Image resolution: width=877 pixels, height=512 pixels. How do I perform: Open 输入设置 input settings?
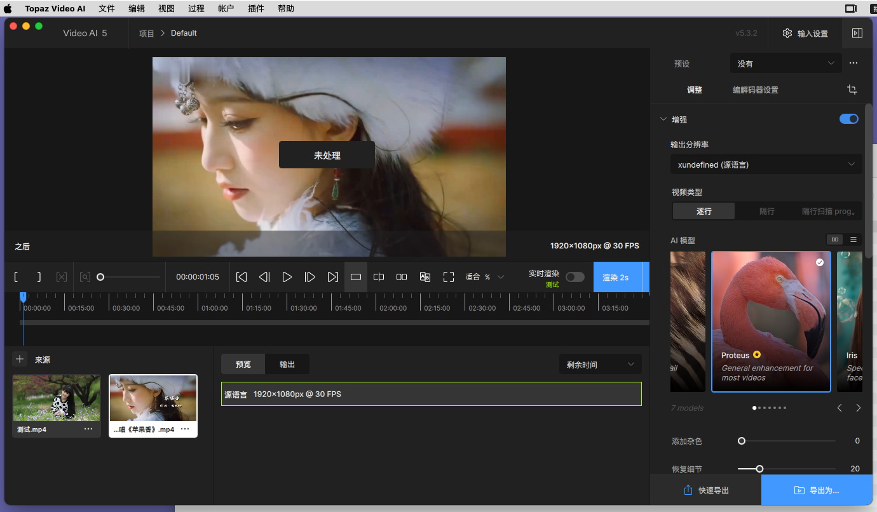pos(805,33)
